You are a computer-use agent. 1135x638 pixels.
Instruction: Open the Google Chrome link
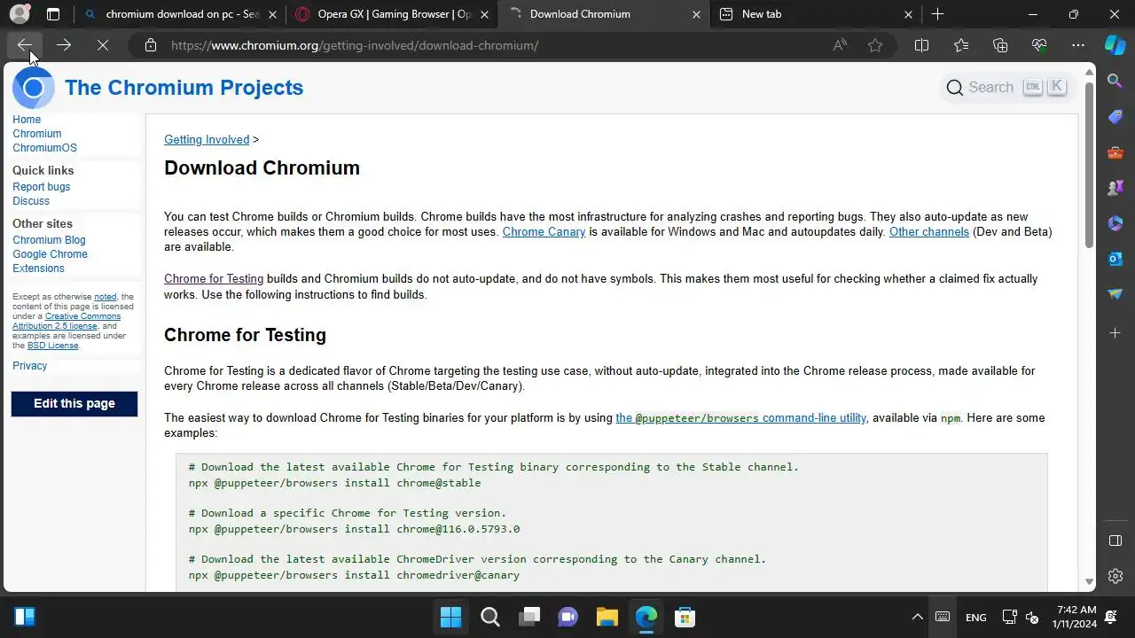click(50, 254)
